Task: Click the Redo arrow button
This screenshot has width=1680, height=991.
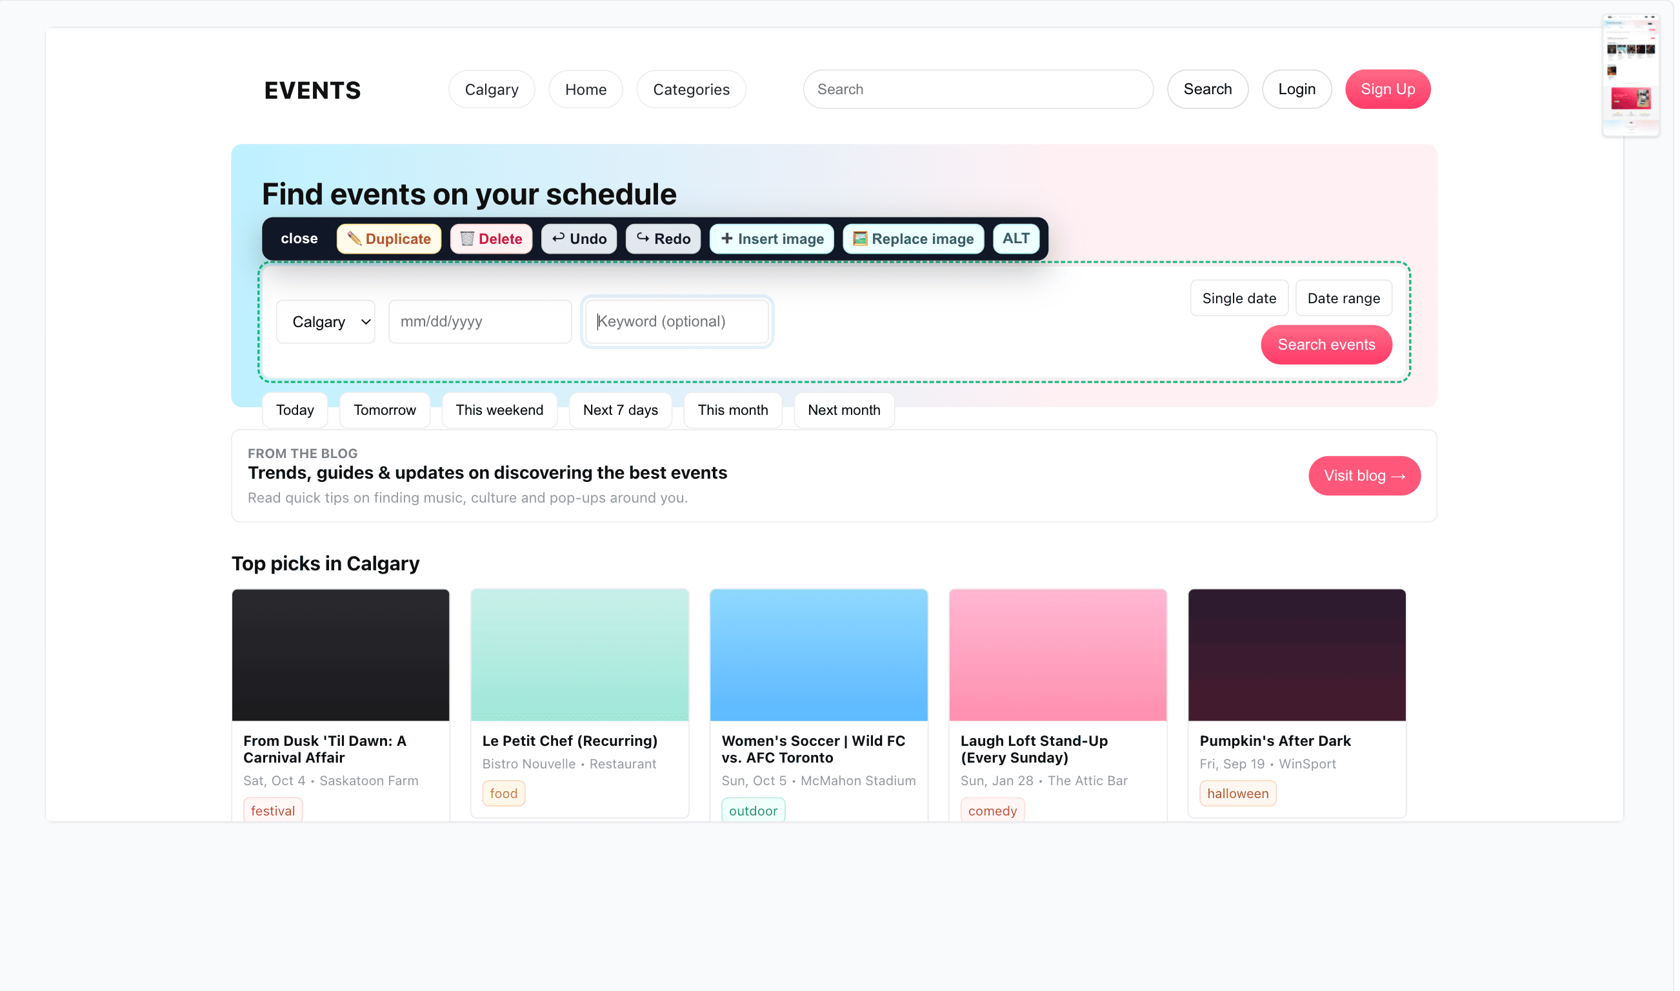Action: (x=665, y=239)
